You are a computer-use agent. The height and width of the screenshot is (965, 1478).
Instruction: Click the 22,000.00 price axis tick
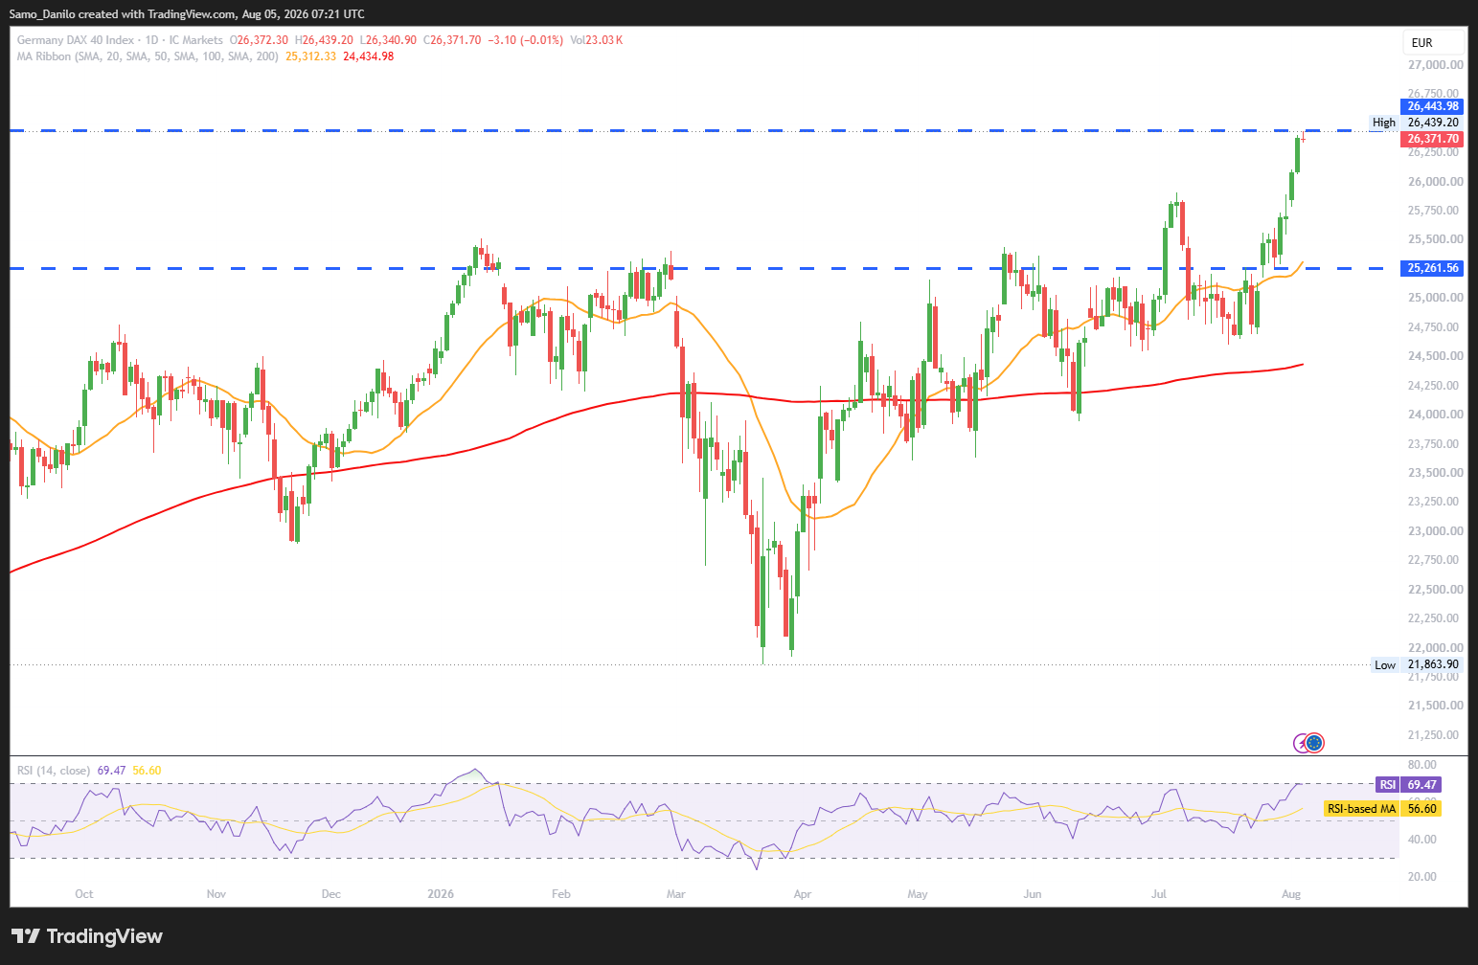click(x=1435, y=648)
